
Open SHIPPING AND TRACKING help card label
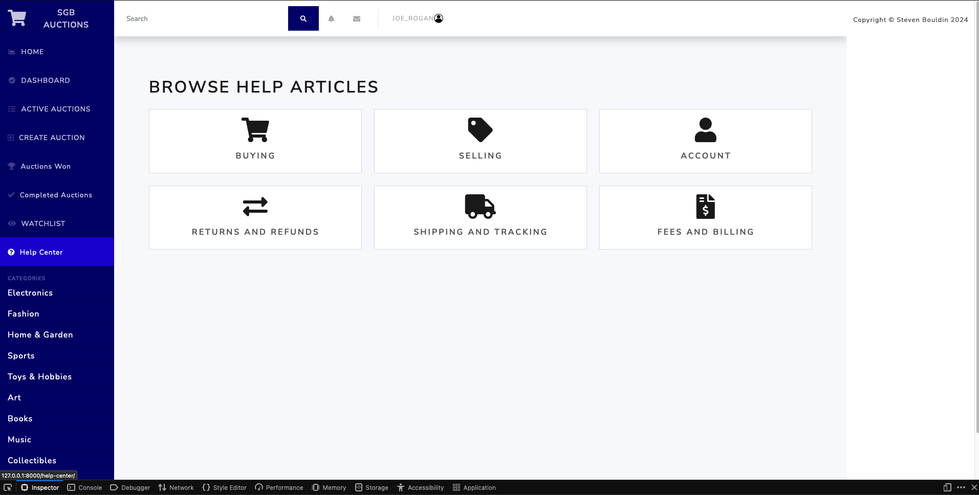pyautogui.click(x=481, y=232)
